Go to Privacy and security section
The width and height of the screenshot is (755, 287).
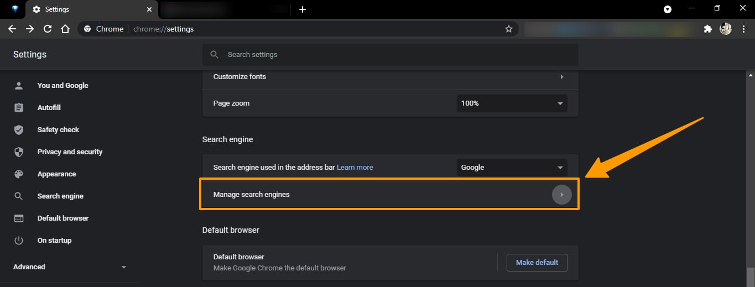click(70, 152)
